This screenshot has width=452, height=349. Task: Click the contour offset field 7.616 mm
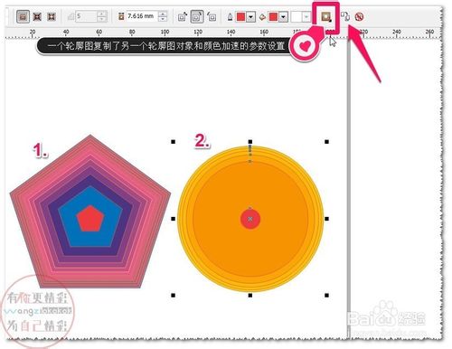click(142, 16)
